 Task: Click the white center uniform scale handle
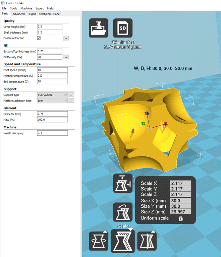[150, 128]
